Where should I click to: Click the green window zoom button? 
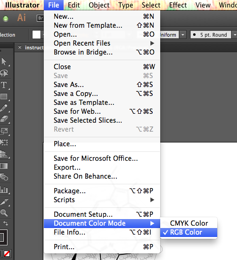pyautogui.click(x=6, y=19)
